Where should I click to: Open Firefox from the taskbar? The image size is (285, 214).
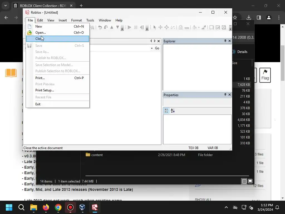pyautogui.click(x=46, y=207)
